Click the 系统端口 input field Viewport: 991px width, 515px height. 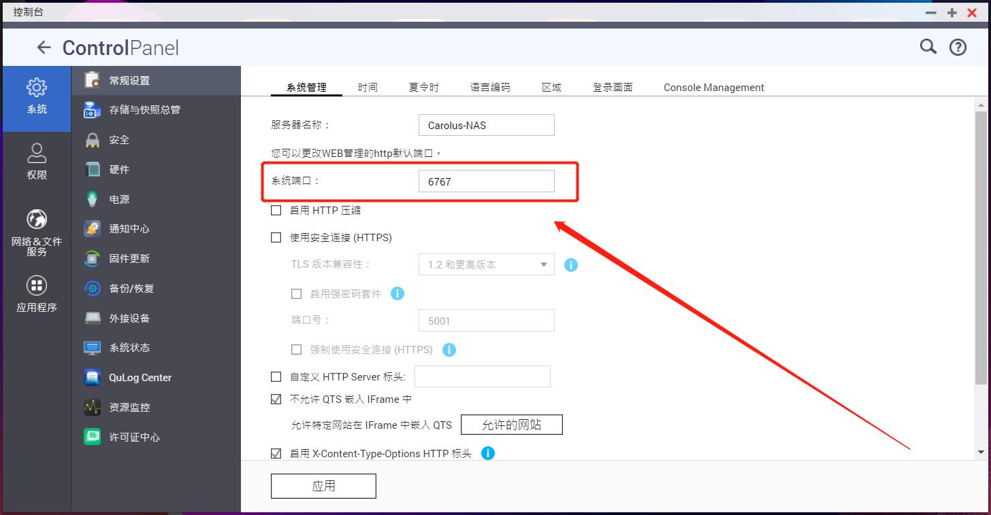pos(486,181)
